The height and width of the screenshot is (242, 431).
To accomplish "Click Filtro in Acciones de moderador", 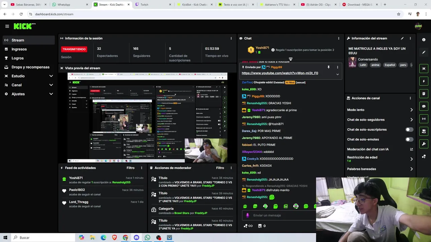I will [220, 168].
